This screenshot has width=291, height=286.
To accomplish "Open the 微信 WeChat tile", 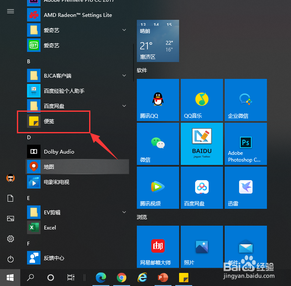I will pos(158,144).
